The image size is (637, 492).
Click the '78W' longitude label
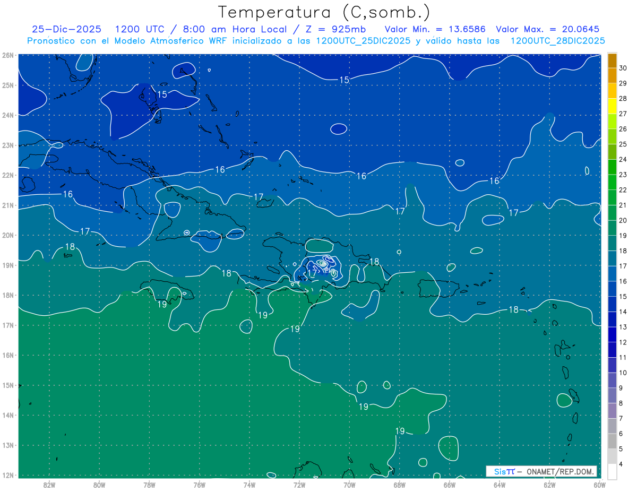149,484
